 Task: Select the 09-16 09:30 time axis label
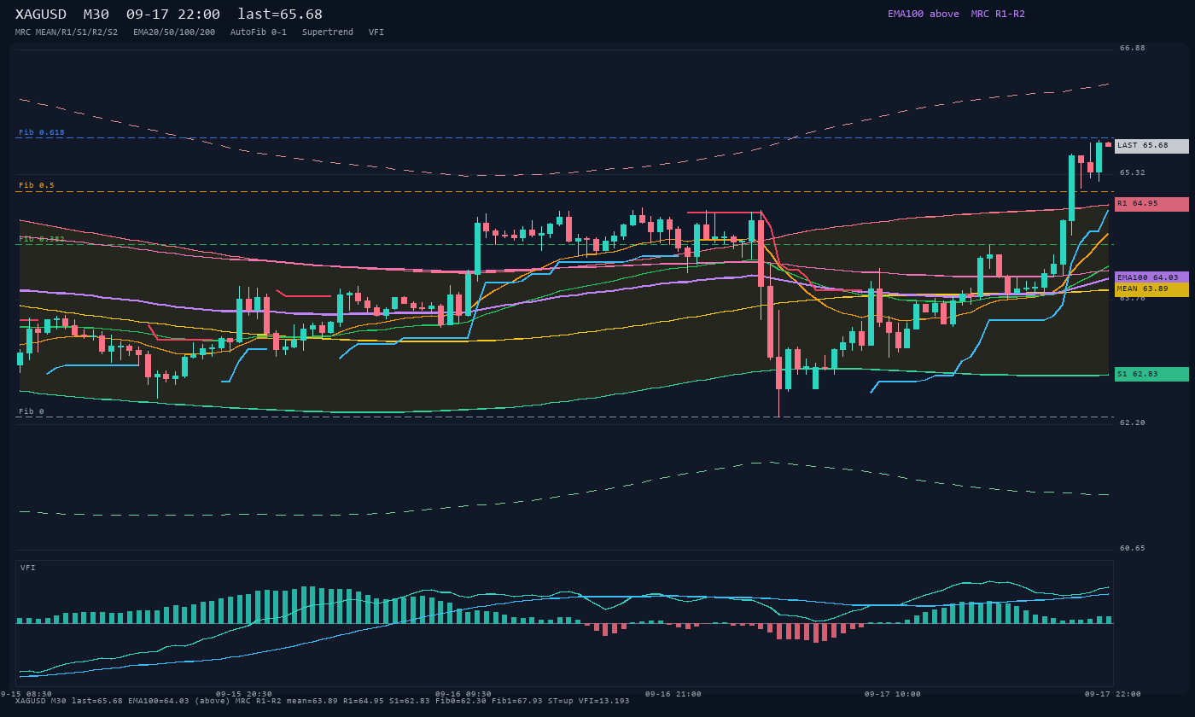(463, 694)
